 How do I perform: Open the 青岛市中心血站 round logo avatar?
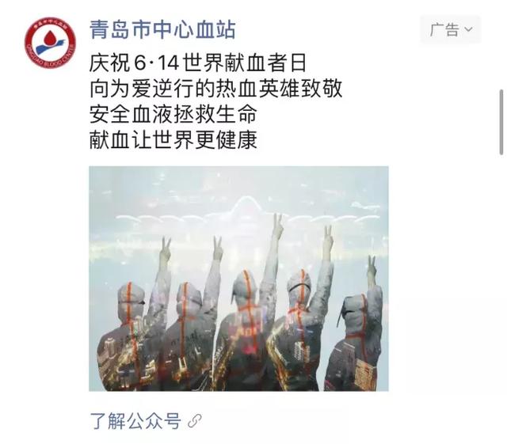coord(50,43)
